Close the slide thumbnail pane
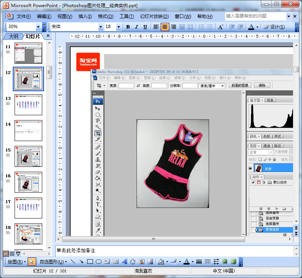 48,36
